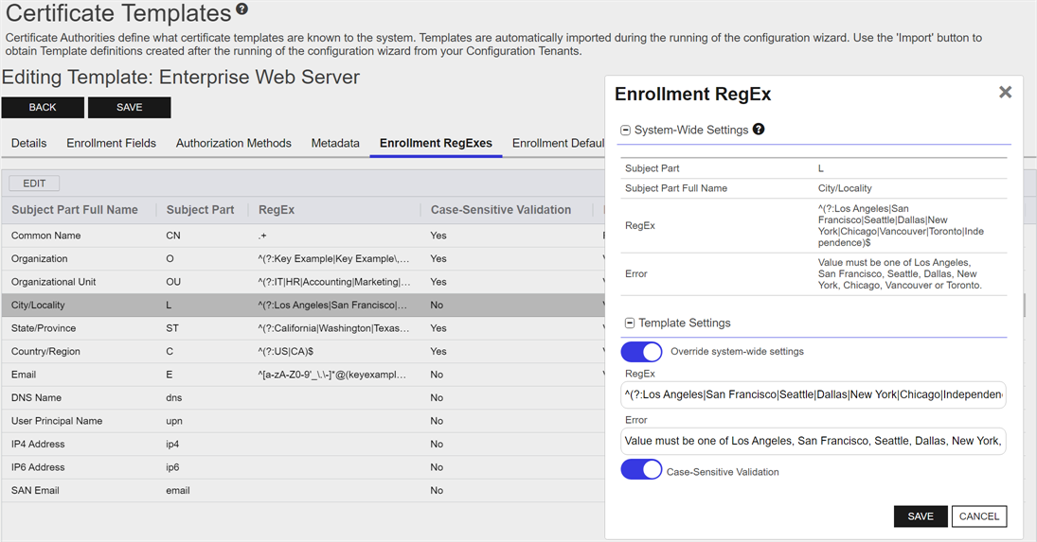Screen dimensions: 1037x542
Task: Open the Enrollment Fields tab
Action: (111, 144)
